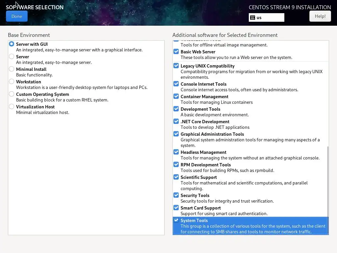Viewport: 337px width, 253px height.
Task: Choose Virtualization Host environment
Action: 12,107
